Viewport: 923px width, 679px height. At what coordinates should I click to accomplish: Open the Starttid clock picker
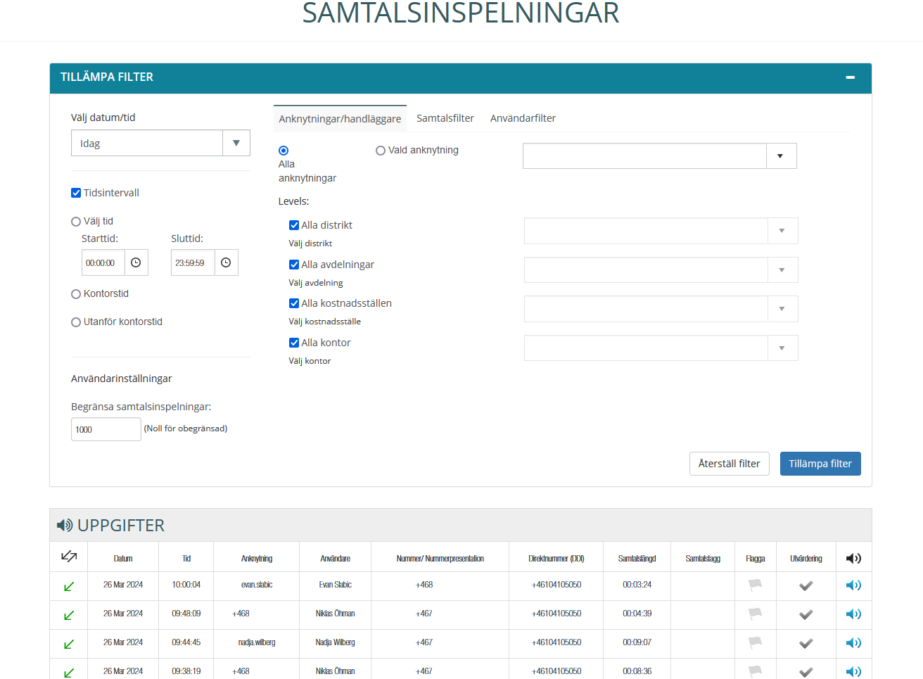136,262
